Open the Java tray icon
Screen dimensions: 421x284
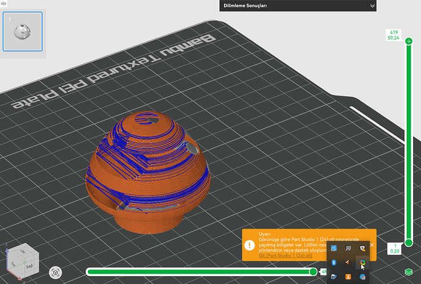click(348, 277)
